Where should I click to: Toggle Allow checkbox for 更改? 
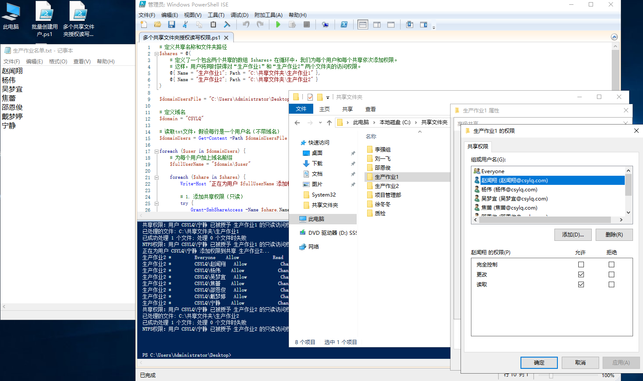[x=581, y=274]
